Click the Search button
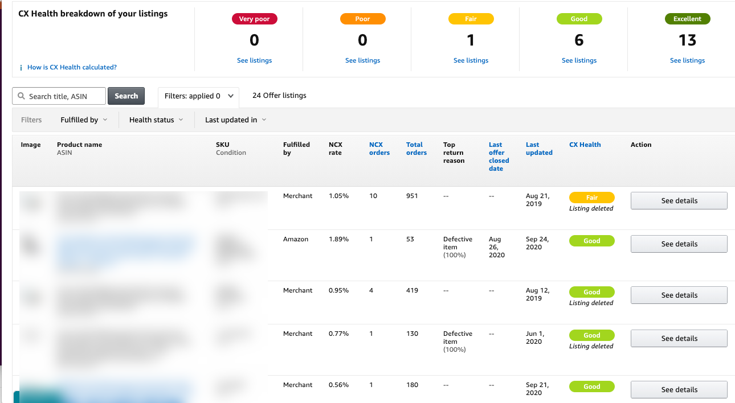The width and height of the screenshot is (735, 403). pos(126,96)
